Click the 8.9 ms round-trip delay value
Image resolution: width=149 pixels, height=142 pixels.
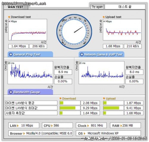[x=63, y=72]
